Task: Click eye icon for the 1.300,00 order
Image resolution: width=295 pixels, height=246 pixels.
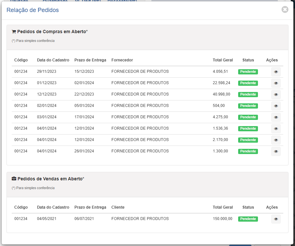Action: [276, 151]
